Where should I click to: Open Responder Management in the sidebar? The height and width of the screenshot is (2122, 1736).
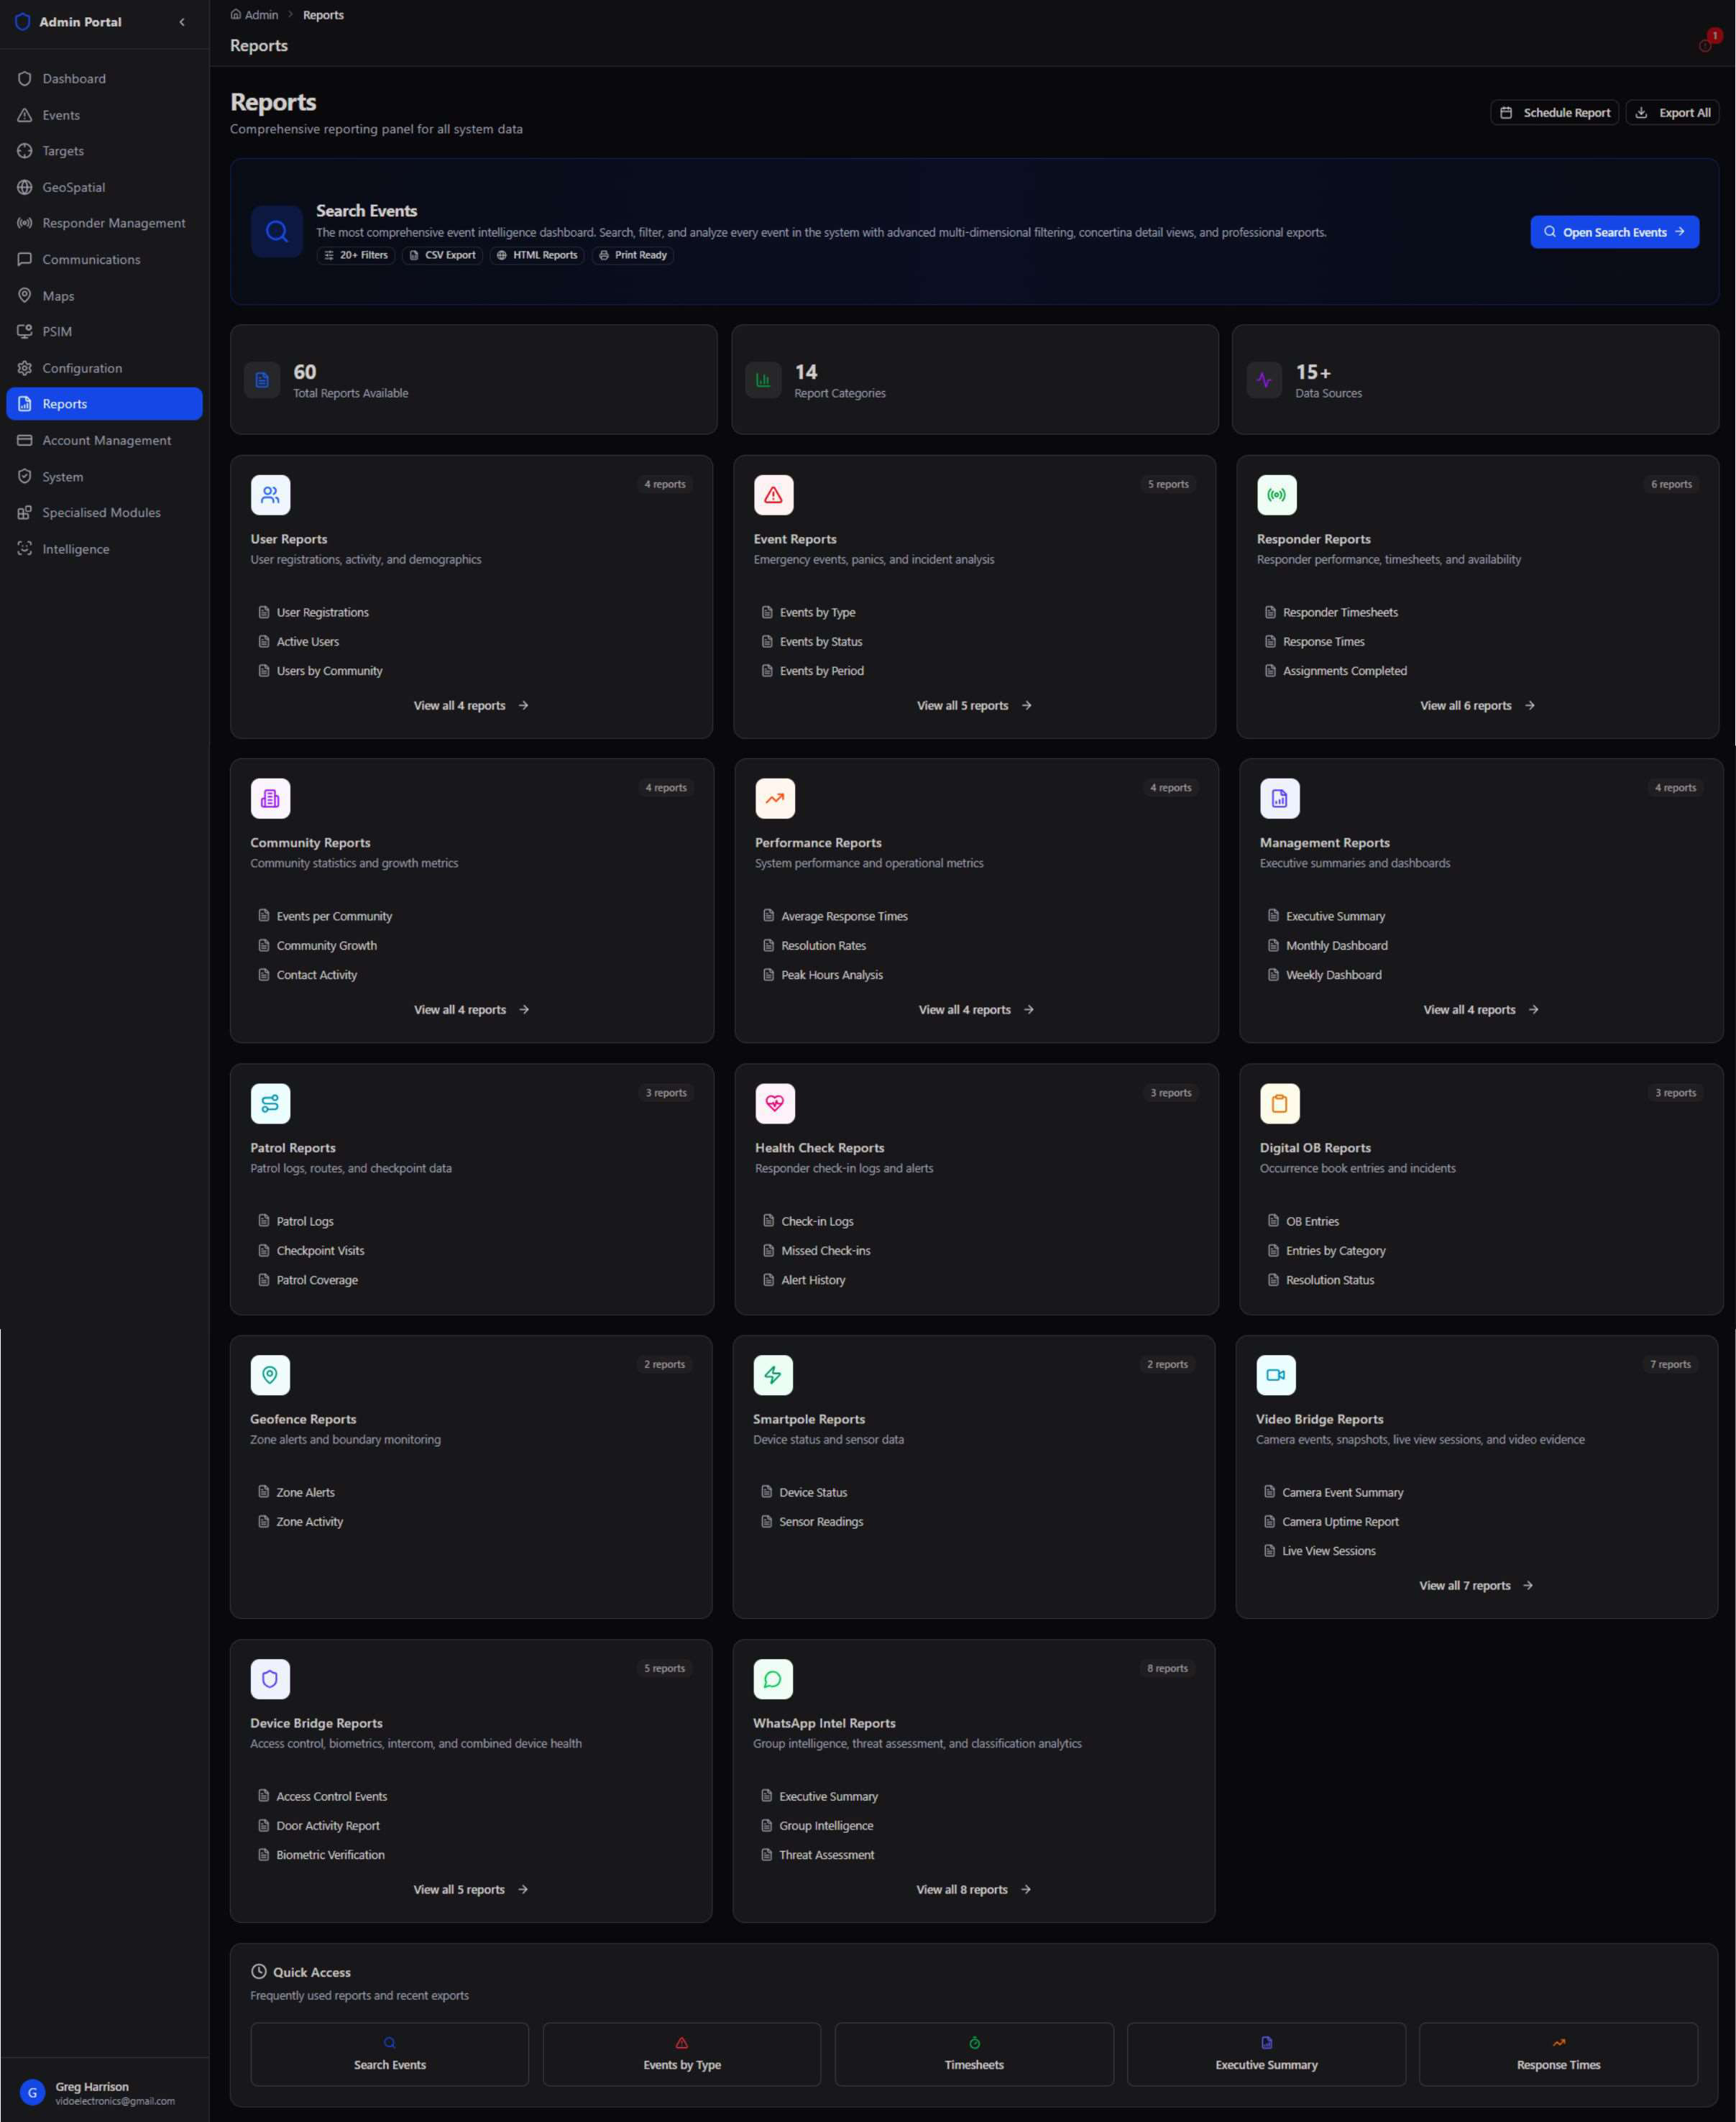coord(104,223)
